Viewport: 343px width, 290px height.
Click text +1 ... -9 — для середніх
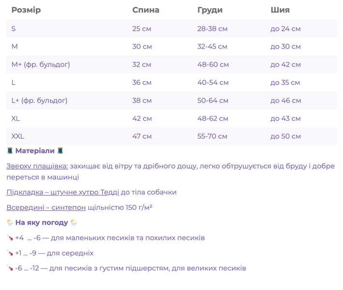tap(54, 253)
